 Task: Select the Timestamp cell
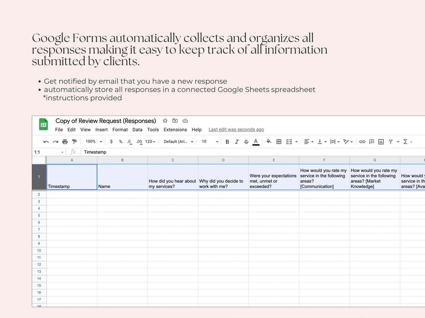click(72, 177)
